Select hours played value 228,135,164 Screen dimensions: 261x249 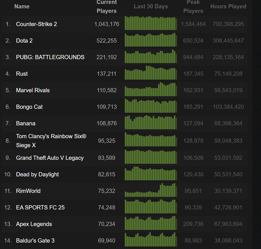click(x=228, y=57)
